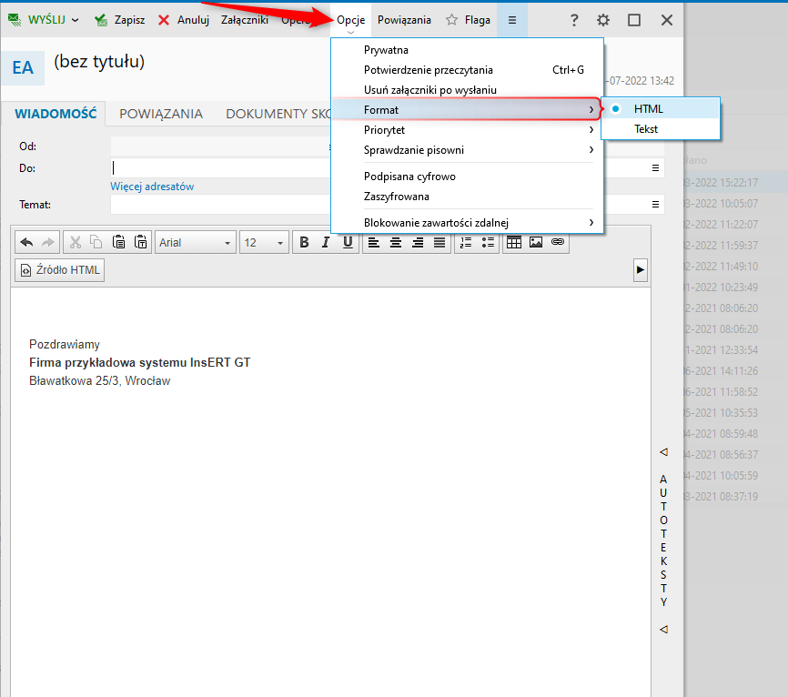The image size is (788, 697).
Task: Insert hyperlink icon
Action: click(558, 243)
